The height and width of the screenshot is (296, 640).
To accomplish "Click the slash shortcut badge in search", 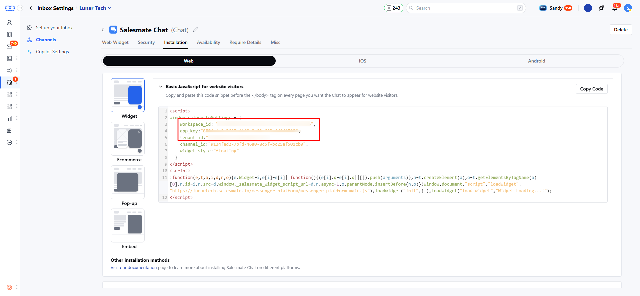I will coord(520,8).
